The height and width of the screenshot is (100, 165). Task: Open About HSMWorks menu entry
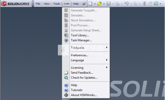click(x=86, y=95)
